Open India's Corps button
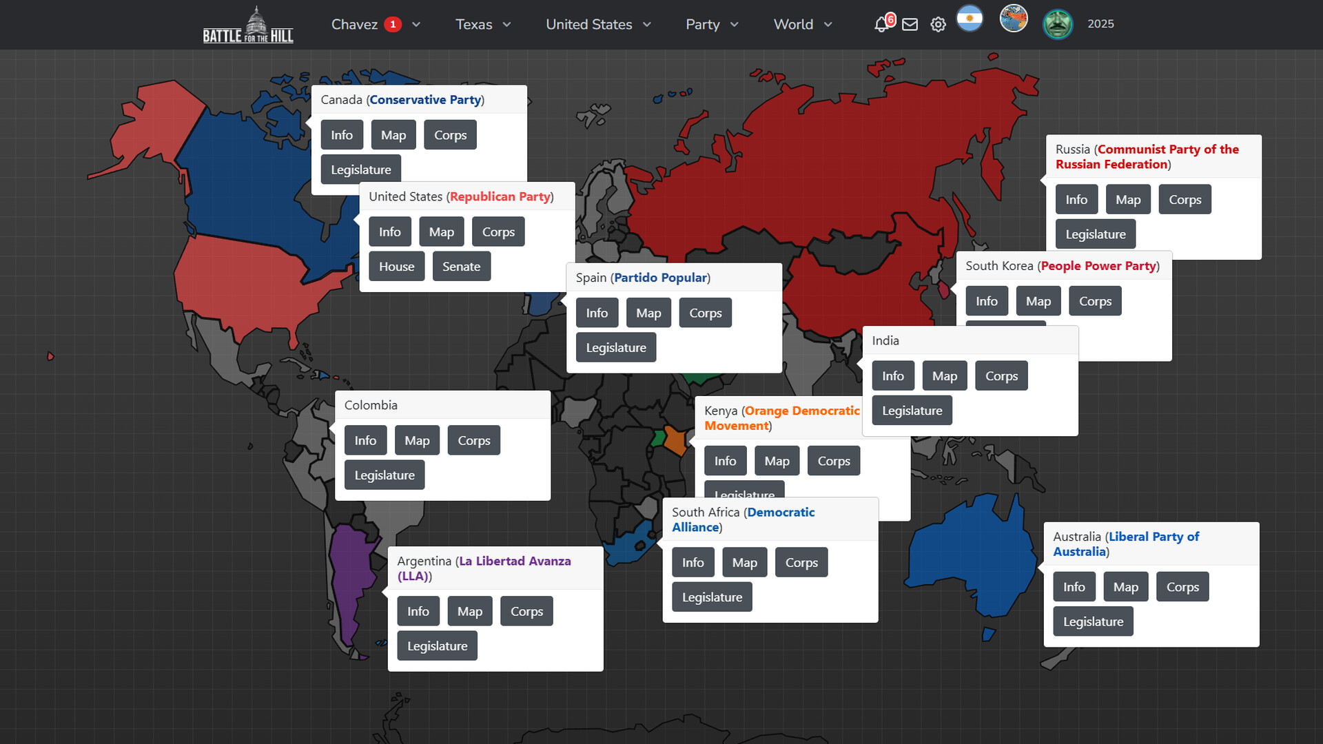The width and height of the screenshot is (1323, 744). click(x=1002, y=376)
